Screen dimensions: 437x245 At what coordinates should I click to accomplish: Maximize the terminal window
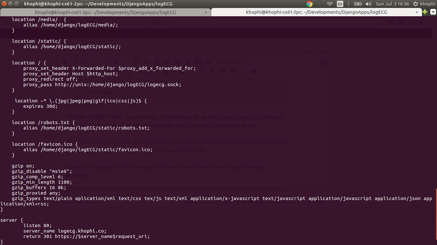(x=17, y=4)
